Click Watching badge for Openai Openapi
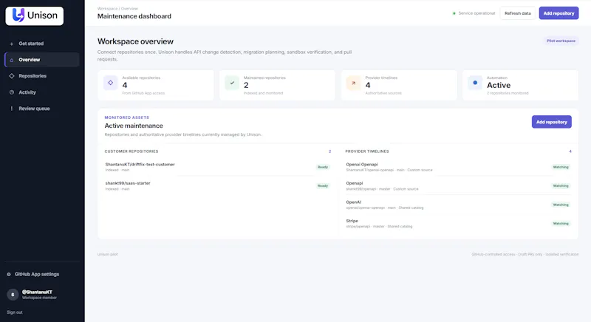The height and width of the screenshot is (322, 591). point(561,167)
